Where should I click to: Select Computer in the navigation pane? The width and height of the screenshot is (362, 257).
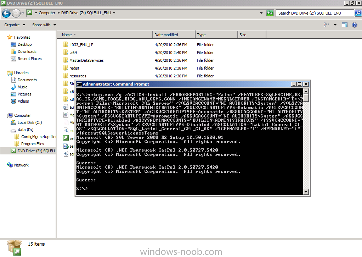coord(22,115)
